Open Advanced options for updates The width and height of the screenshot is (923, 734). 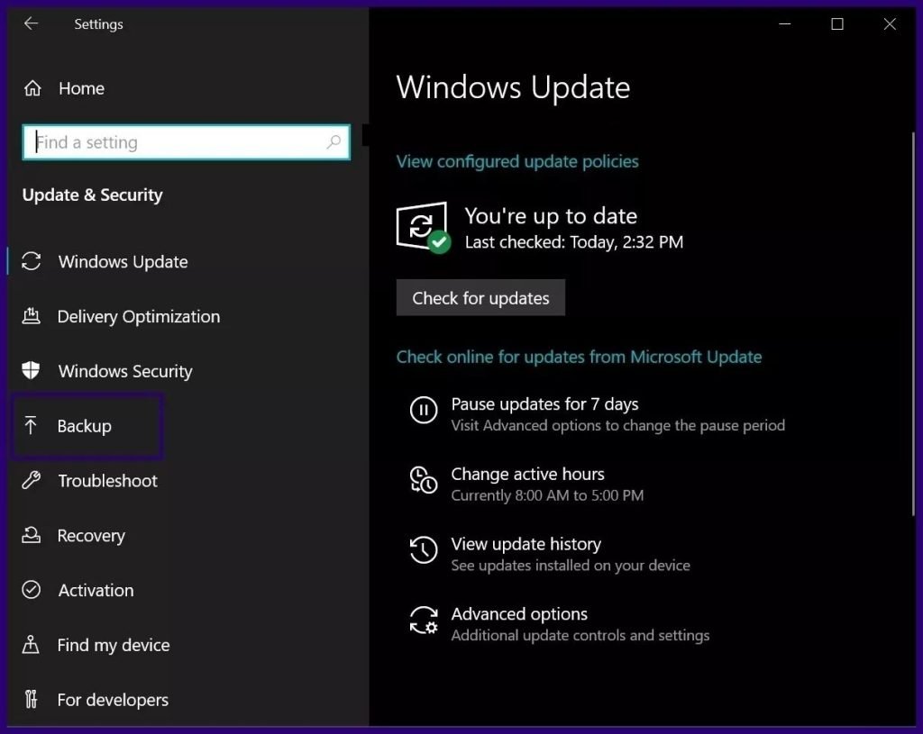point(519,614)
